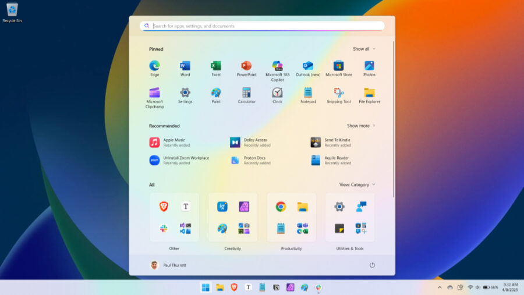Open Send To Kindle recommendation
Image resolution: width=524 pixels, height=295 pixels.
(331, 143)
